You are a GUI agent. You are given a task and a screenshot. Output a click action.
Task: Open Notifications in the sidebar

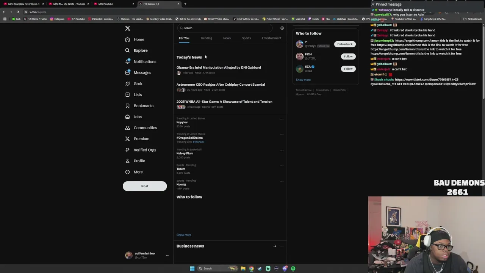(141, 61)
